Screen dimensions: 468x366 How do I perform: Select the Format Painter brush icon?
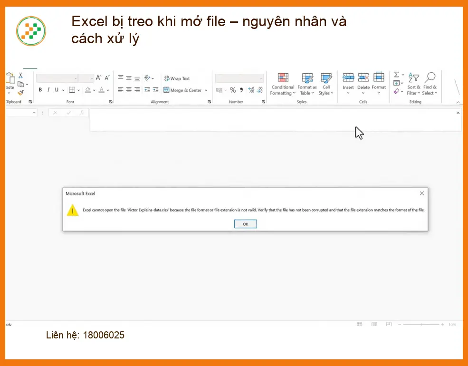[x=20, y=93]
